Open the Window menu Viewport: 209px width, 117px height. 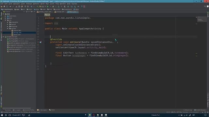[x=62, y=4]
